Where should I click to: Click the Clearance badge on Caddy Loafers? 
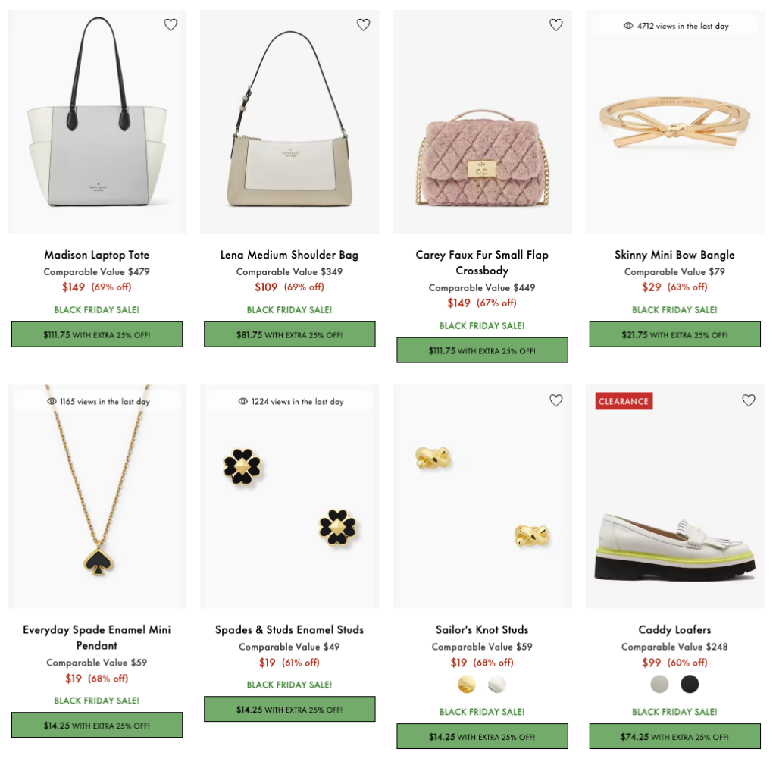tap(624, 401)
